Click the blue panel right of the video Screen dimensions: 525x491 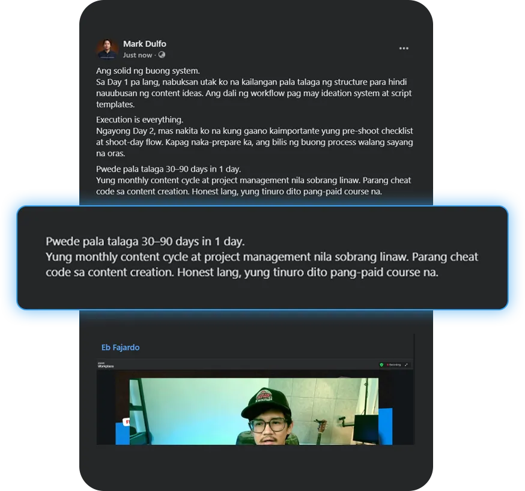coord(385,426)
